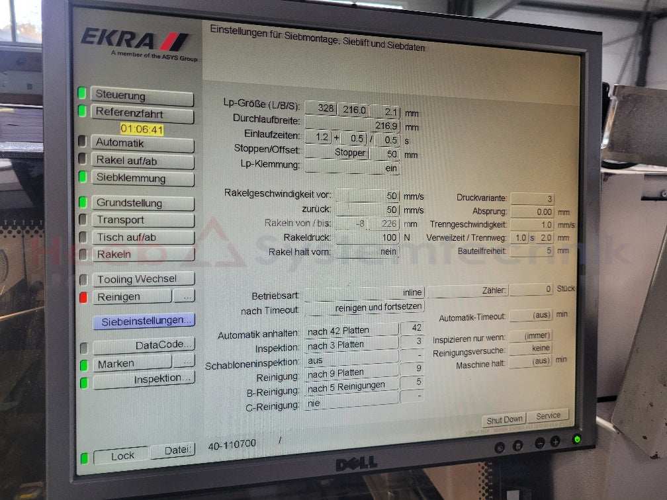Click the green indicator next to Lock

click(84, 458)
